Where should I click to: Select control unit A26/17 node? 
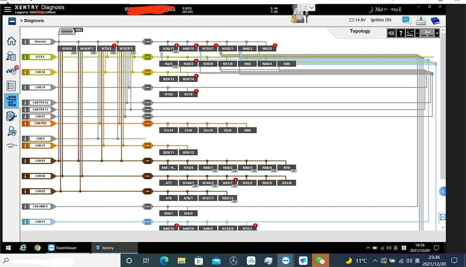[x=168, y=48]
